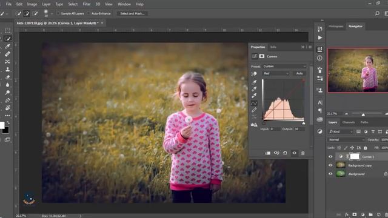The height and width of the screenshot is (218, 388).
Task: Pick the Eyedropper tool in toolbox
Action: (7, 46)
